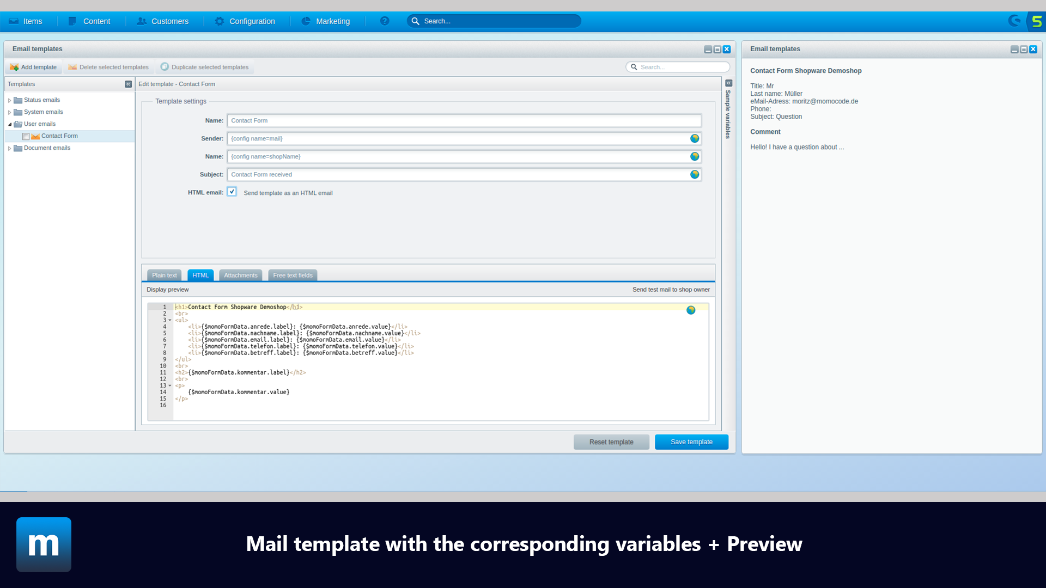Viewport: 1046px width, 588px height.
Task: Switch to the Plain text tab
Action: pos(164,275)
